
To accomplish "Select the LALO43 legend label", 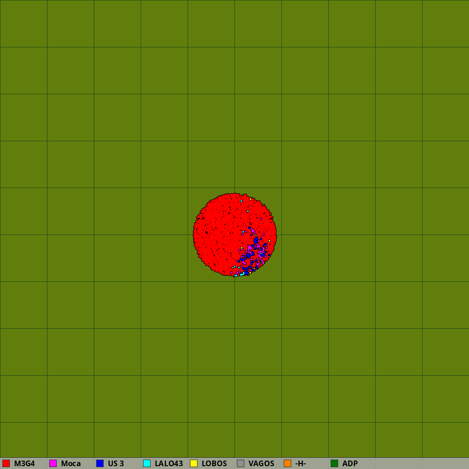I will [x=169, y=464].
